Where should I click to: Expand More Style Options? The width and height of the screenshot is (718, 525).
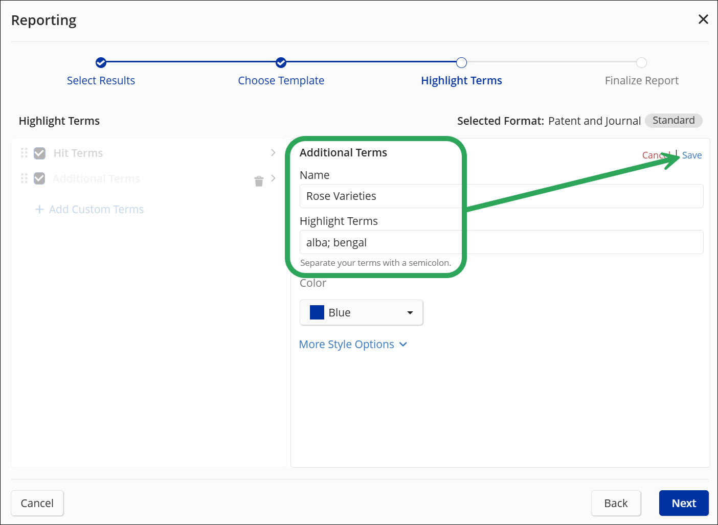tap(353, 344)
